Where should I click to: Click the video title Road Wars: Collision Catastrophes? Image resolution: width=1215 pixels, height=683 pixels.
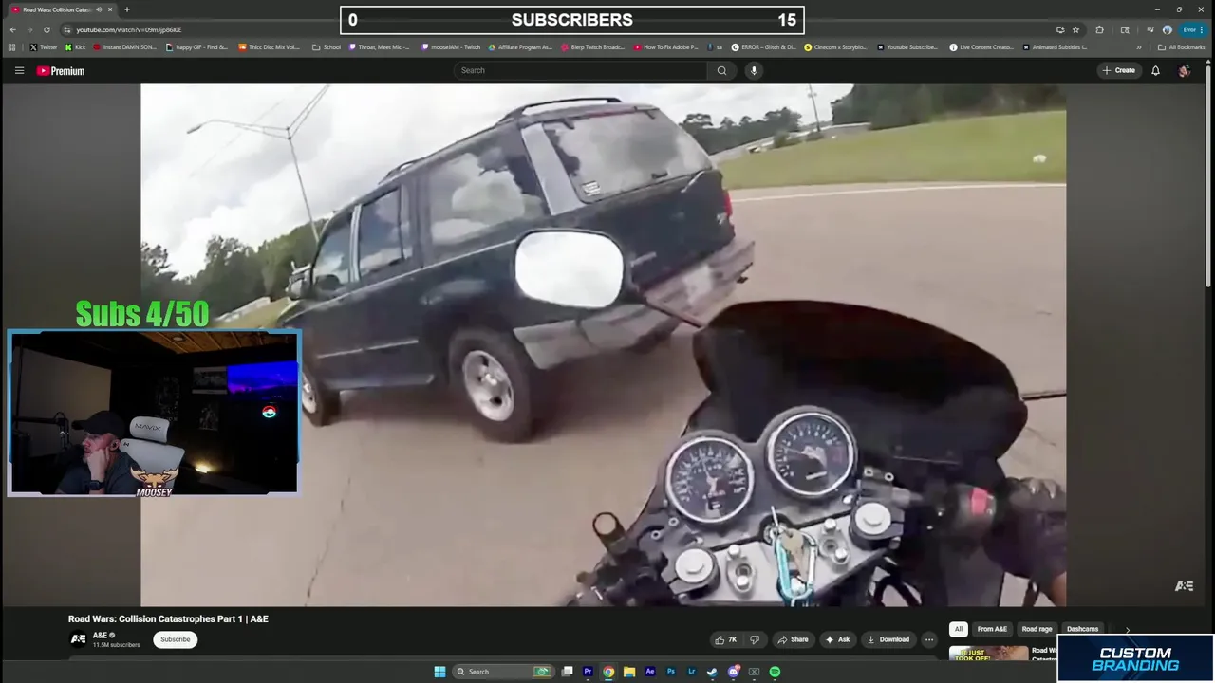click(x=168, y=618)
